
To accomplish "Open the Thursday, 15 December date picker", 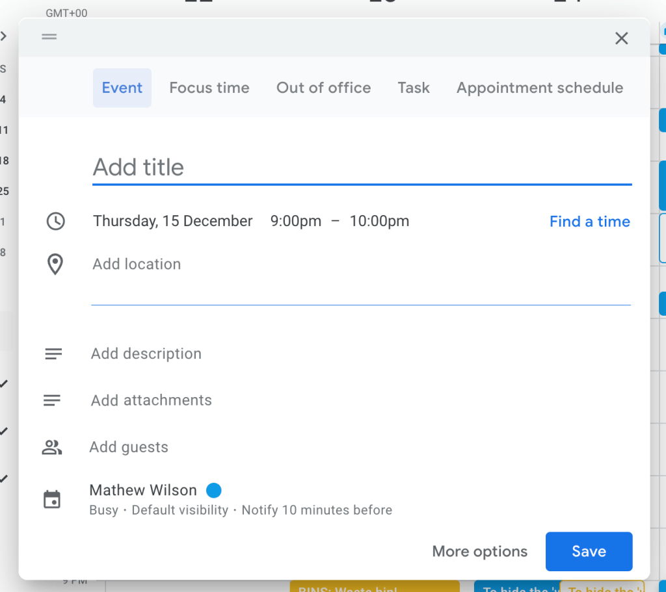I will coord(172,221).
